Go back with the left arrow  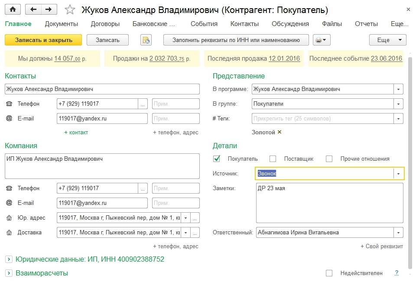[33, 9]
